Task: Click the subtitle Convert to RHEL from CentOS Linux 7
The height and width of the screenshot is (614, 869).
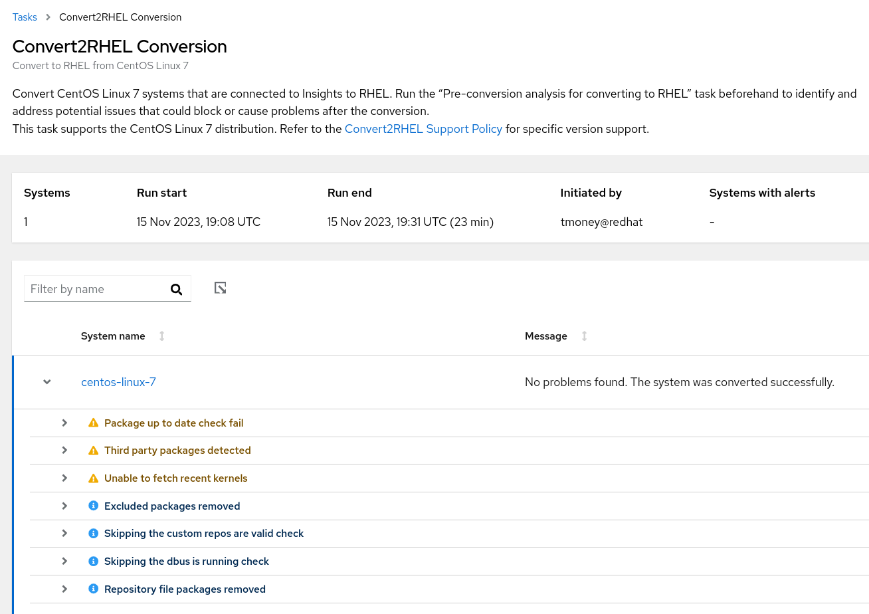Action: click(100, 66)
